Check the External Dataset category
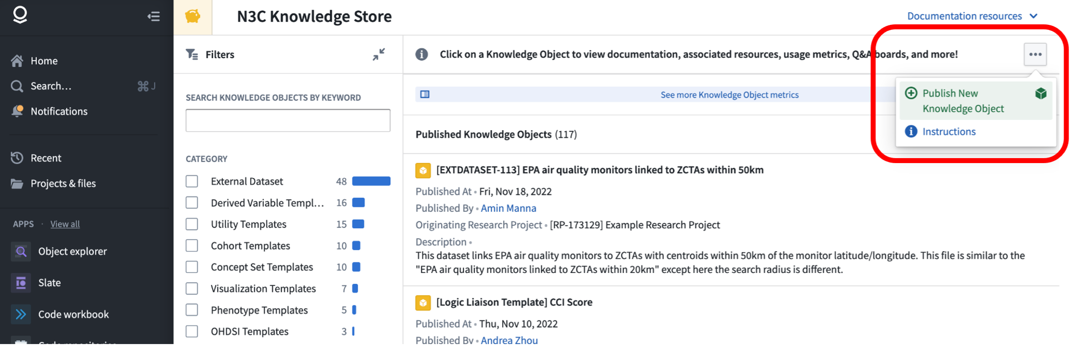The height and width of the screenshot is (346, 1072). tap(192, 181)
